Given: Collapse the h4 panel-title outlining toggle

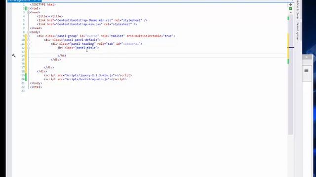Looking at the screenshot, I should point(29,48).
